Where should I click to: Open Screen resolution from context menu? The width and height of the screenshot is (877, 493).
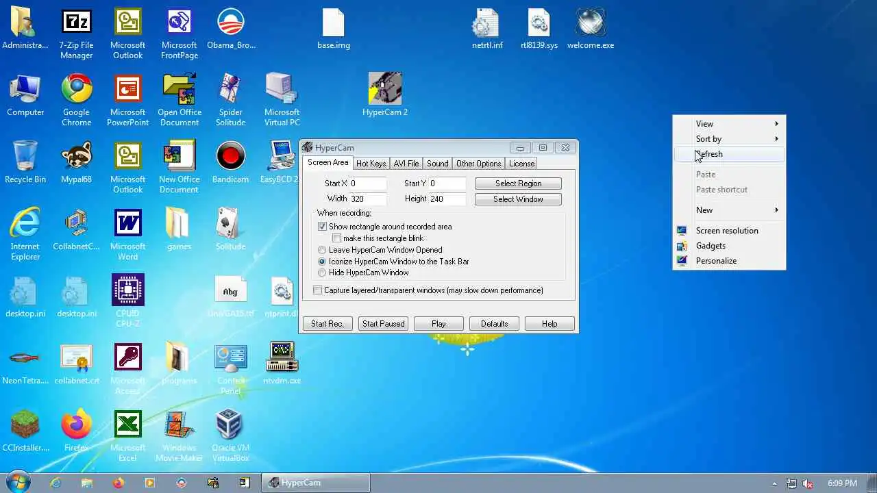[x=729, y=231]
